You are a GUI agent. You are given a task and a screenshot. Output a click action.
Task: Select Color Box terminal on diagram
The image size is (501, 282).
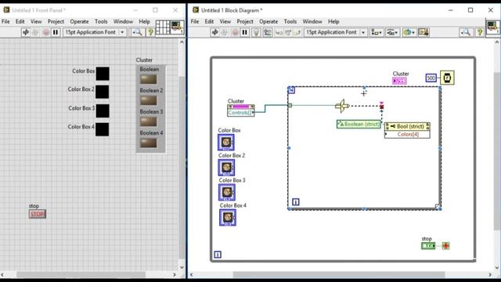click(x=226, y=143)
